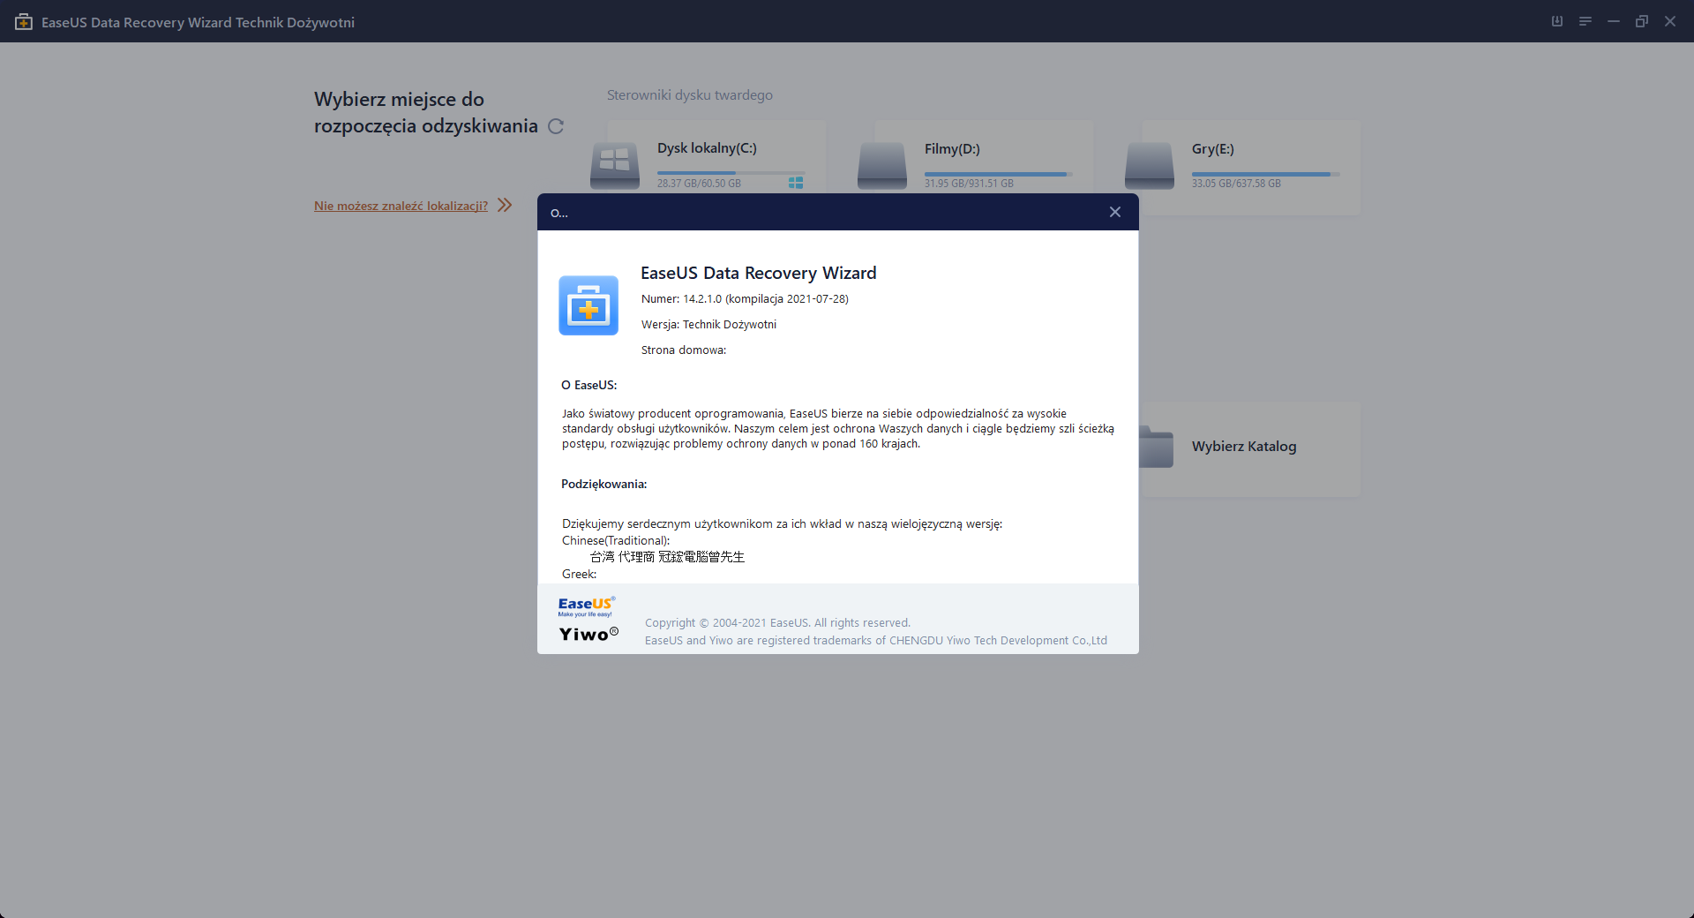Screen dimensions: 1694x918
Task: Minimize the EaseUS window
Action: pos(1614,21)
